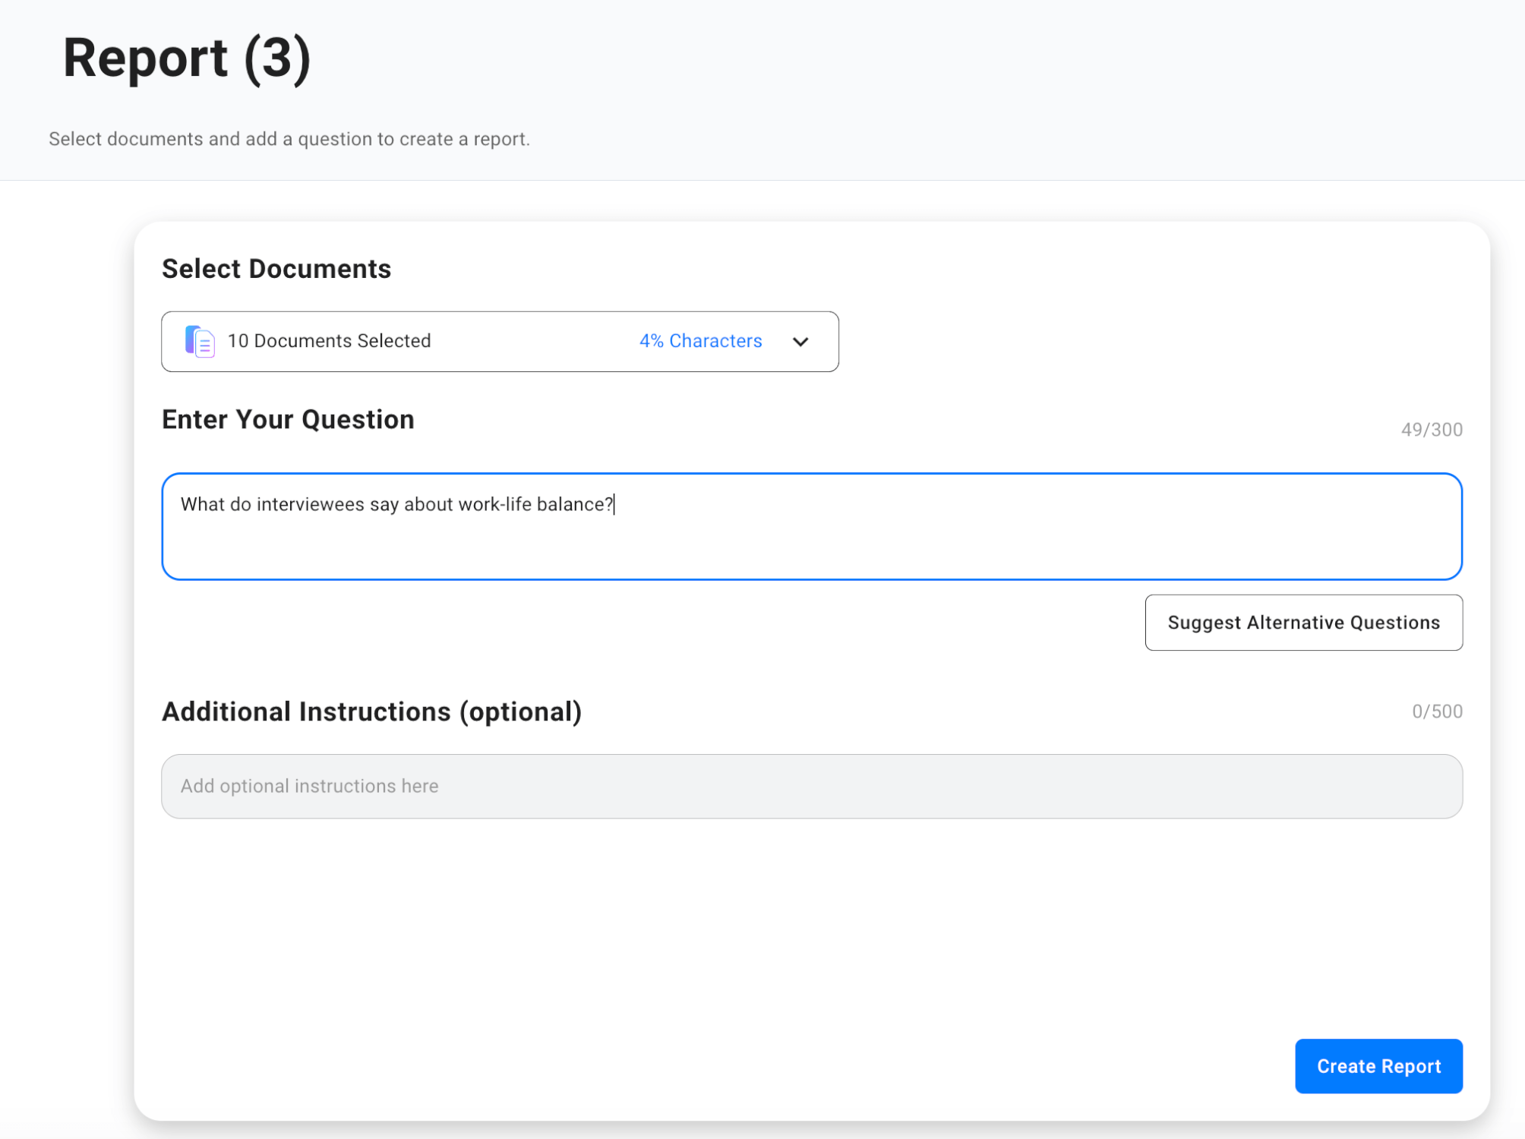The width and height of the screenshot is (1525, 1139).
Task: Click the 0/500 character counter
Action: tap(1437, 711)
